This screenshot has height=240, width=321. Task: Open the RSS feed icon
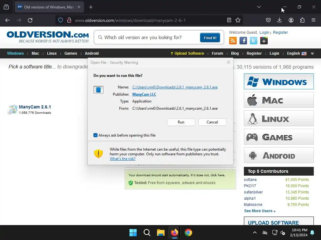233,41
